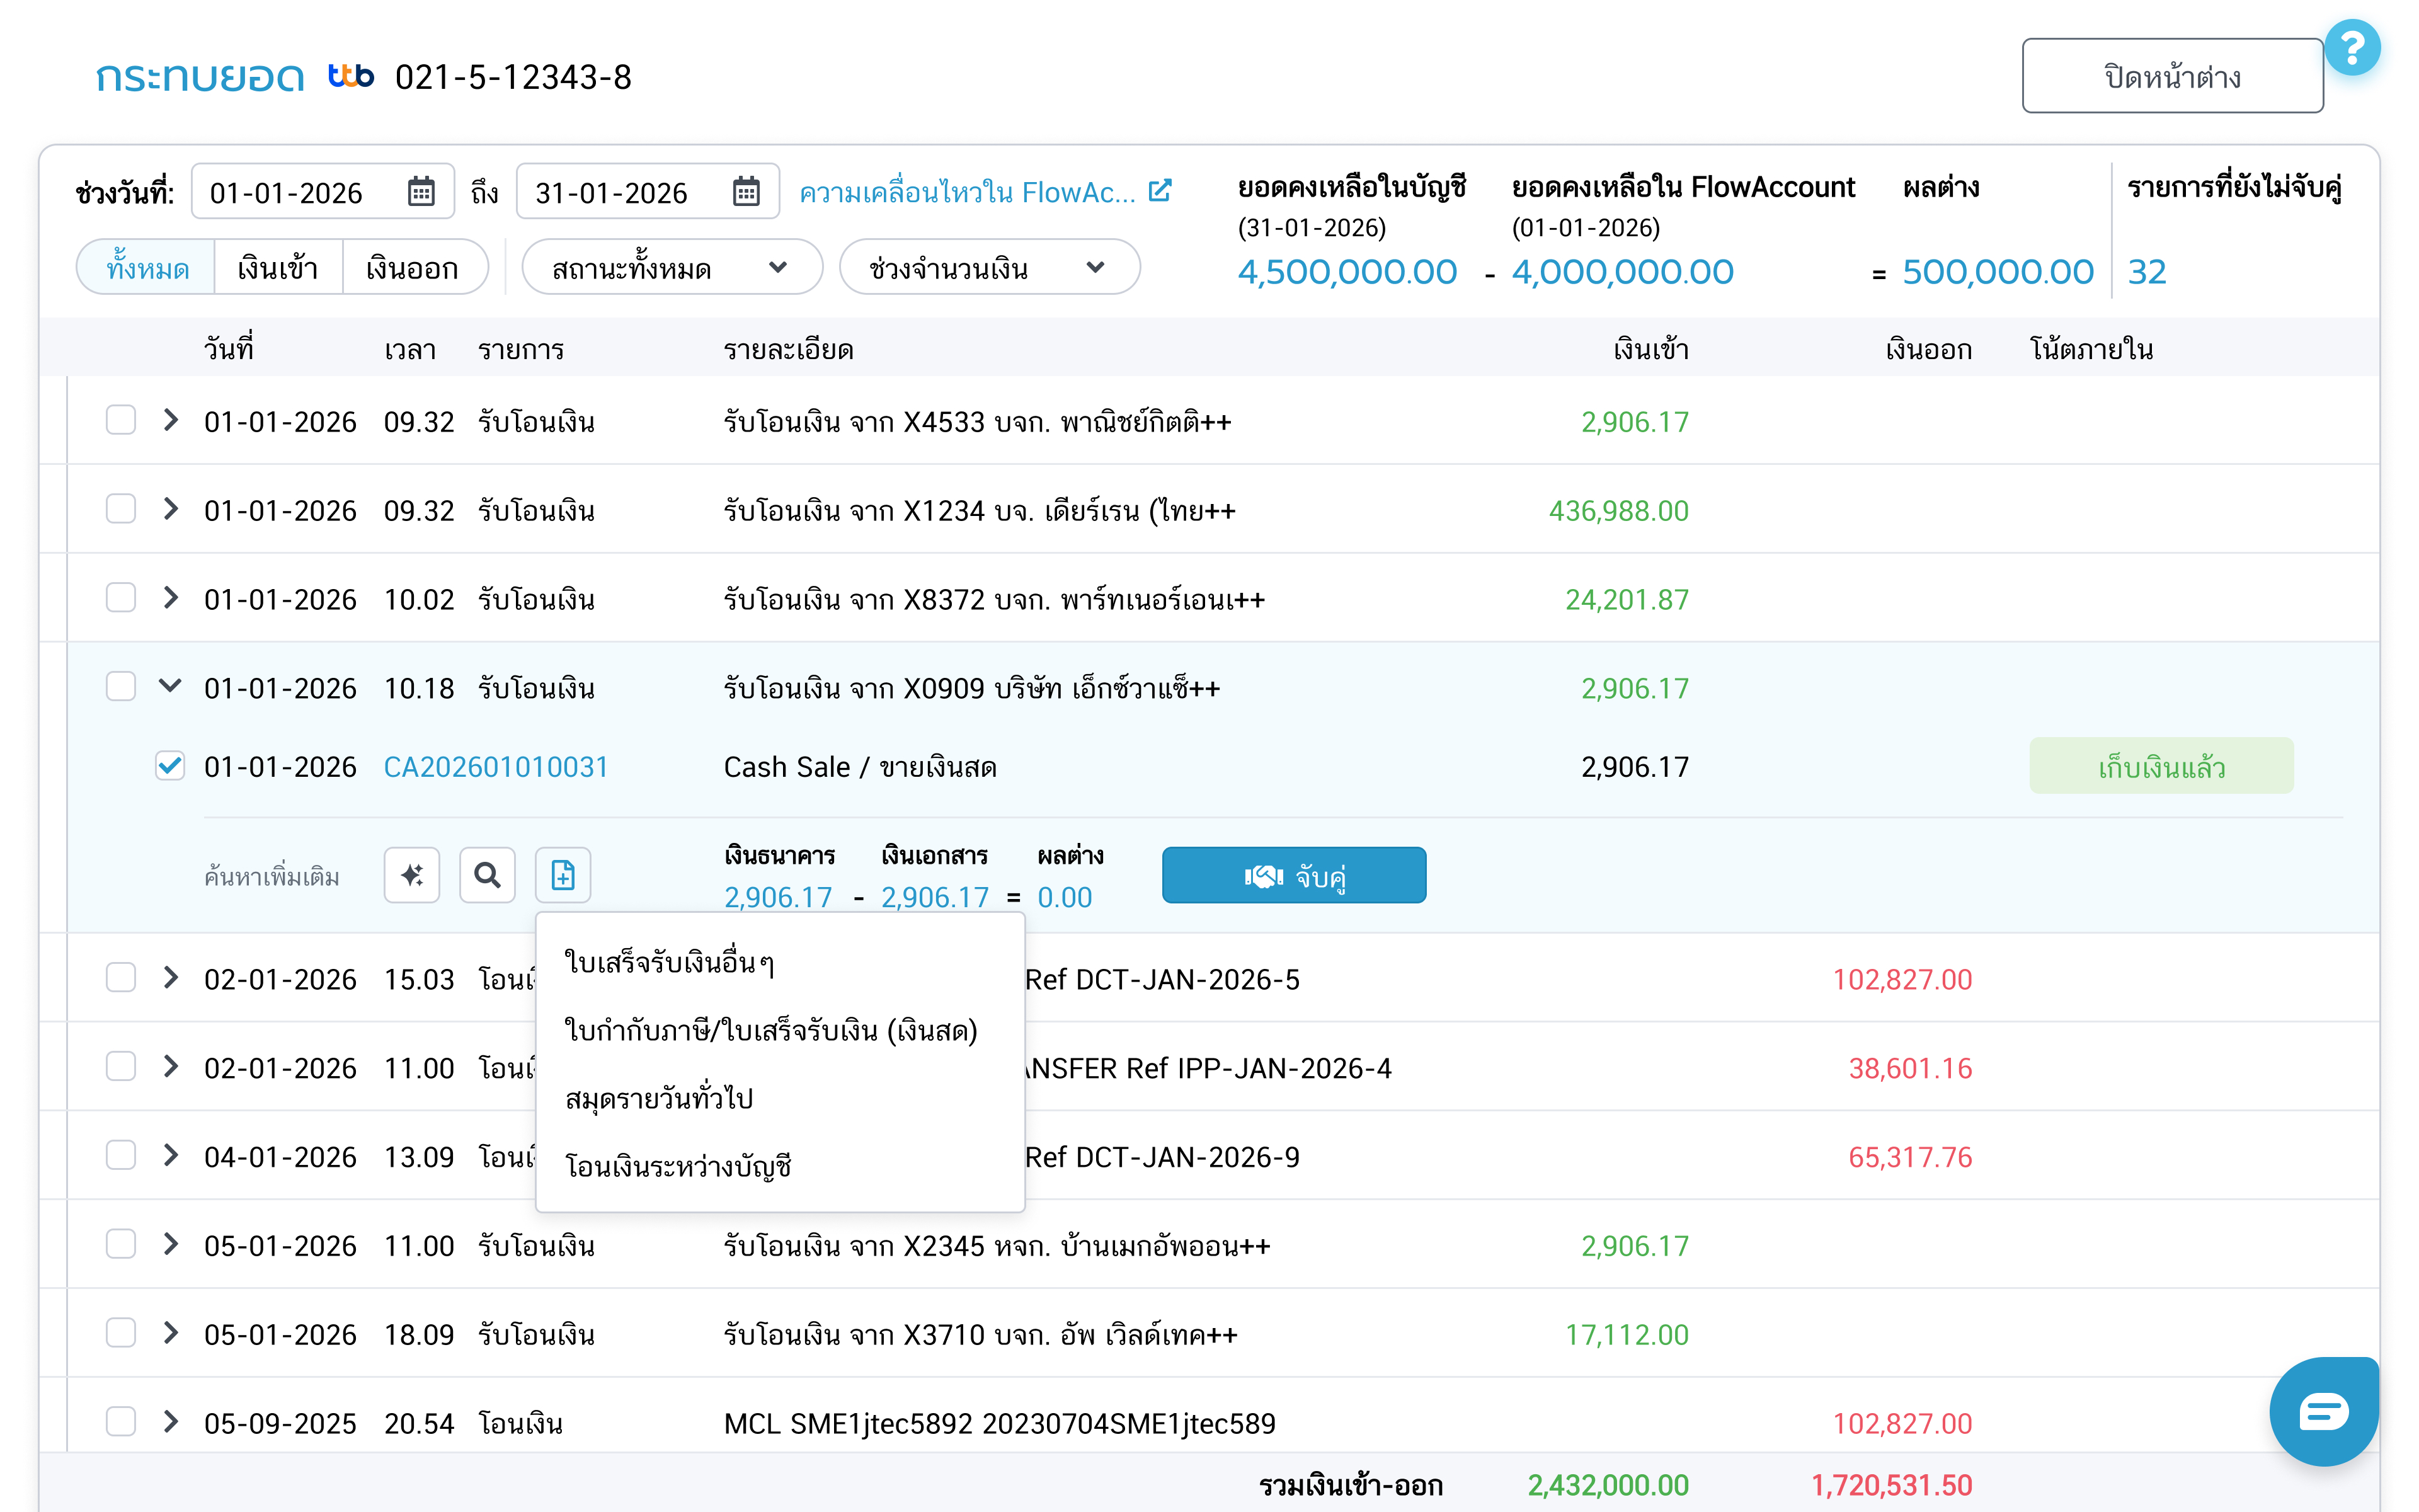Screen dimensions: 2419x1512
Task: Choose สมุดรายวันทั่วไป from the popup menu
Action: 659,1098
